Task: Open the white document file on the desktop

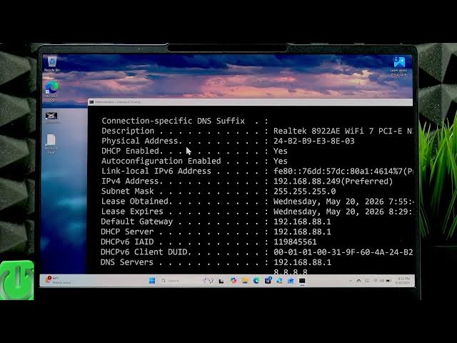Action: click(x=51, y=143)
